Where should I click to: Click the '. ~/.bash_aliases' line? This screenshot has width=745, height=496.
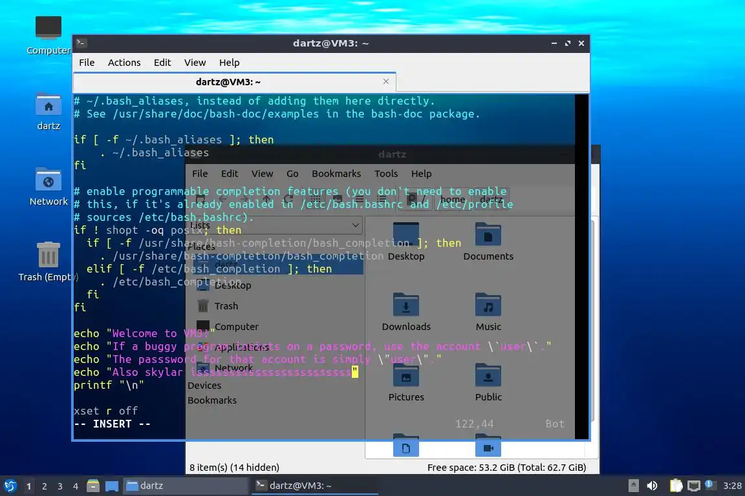pyautogui.click(x=154, y=152)
